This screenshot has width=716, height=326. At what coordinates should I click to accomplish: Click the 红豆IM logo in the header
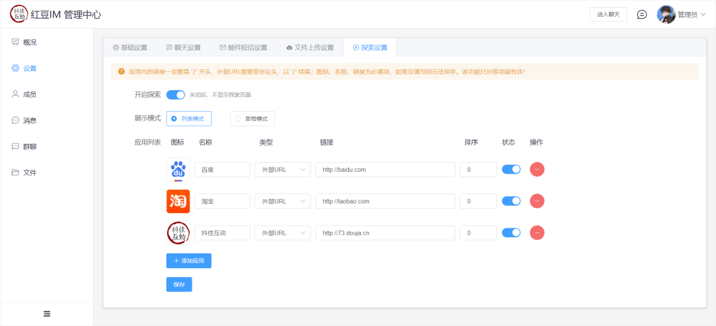tap(19, 15)
